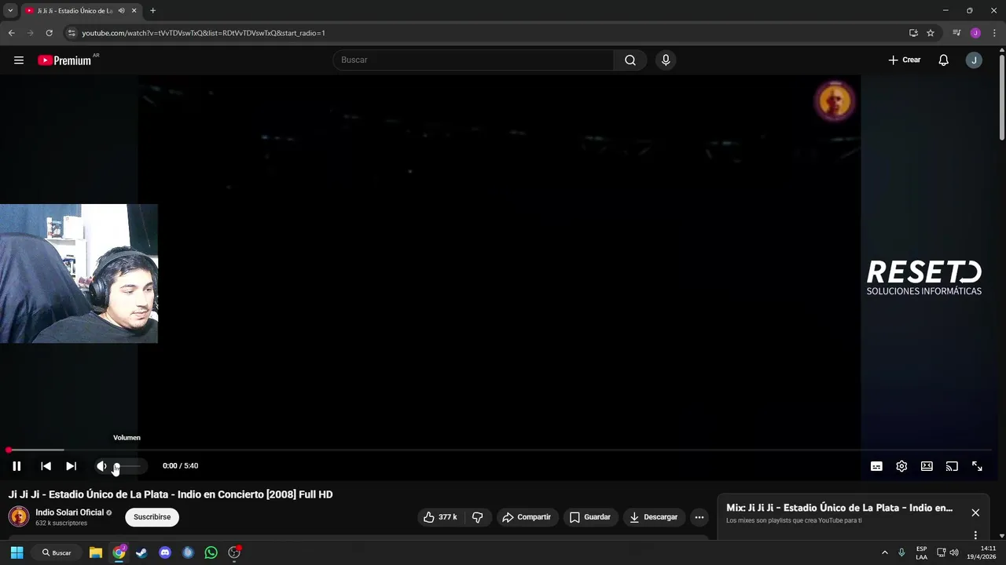
Task: Toggle subtitles in the player
Action: pos(876,466)
